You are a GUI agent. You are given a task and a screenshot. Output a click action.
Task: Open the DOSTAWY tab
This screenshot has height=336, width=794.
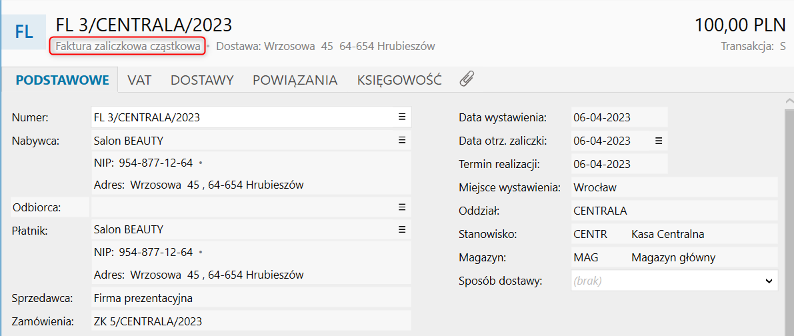(202, 80)
